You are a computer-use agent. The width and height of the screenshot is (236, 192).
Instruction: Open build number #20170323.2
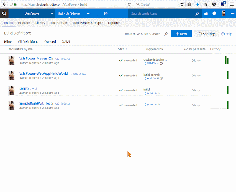click(x=62, y=59)
